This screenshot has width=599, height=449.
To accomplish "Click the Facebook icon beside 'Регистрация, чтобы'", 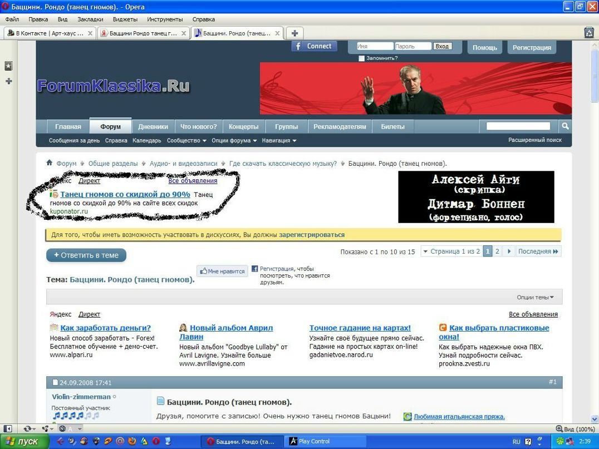I will [x=254, y=269].
